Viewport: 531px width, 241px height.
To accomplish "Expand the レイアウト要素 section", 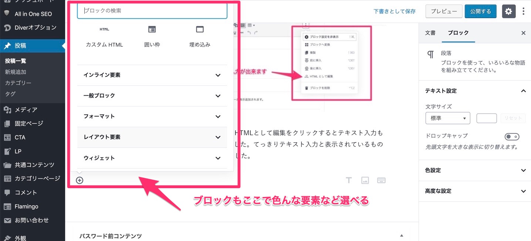I will [152, 137].
